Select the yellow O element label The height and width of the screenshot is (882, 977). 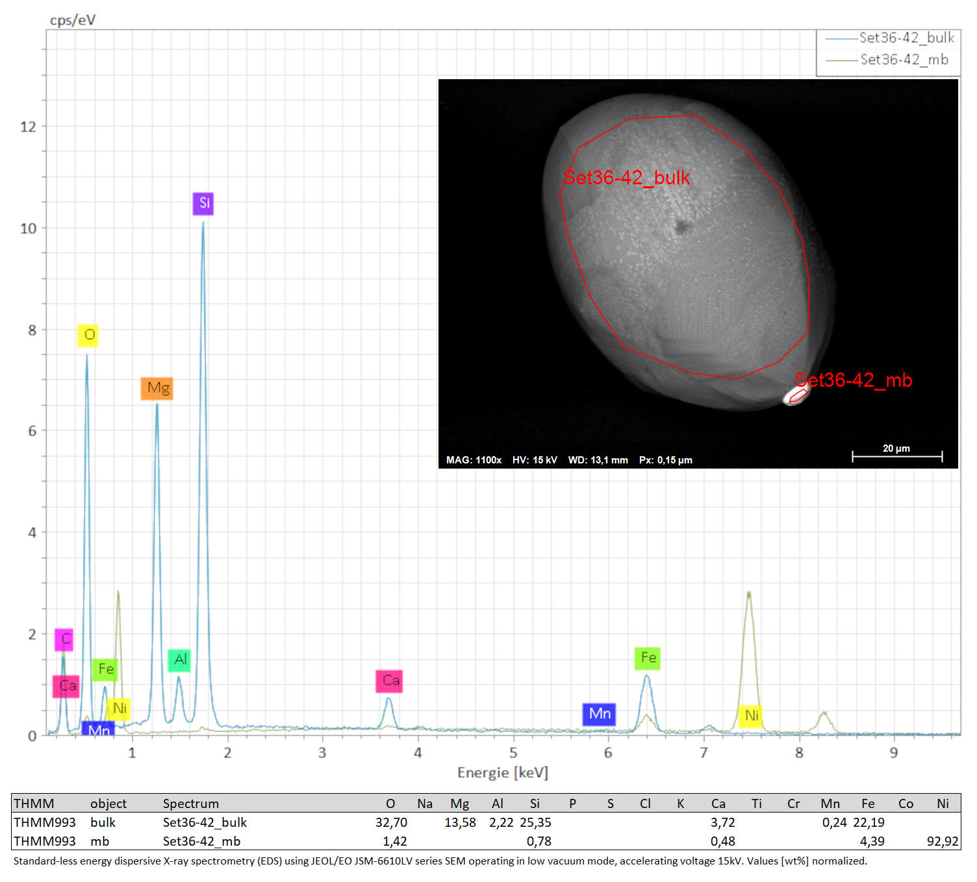tap(88, 336)
